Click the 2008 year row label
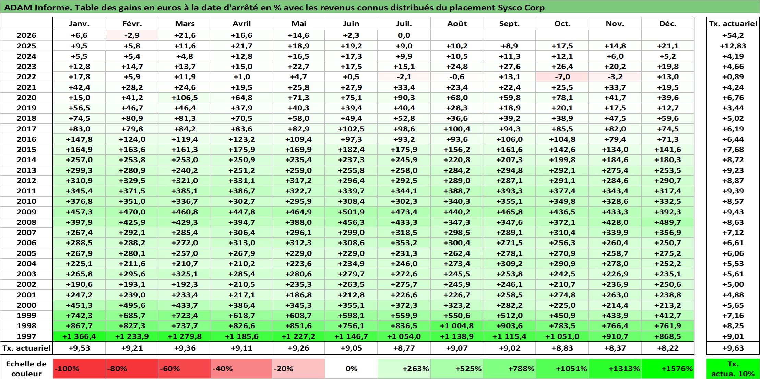Image resolution: width=760 pixels, height=379 pixels. point(27,222)
